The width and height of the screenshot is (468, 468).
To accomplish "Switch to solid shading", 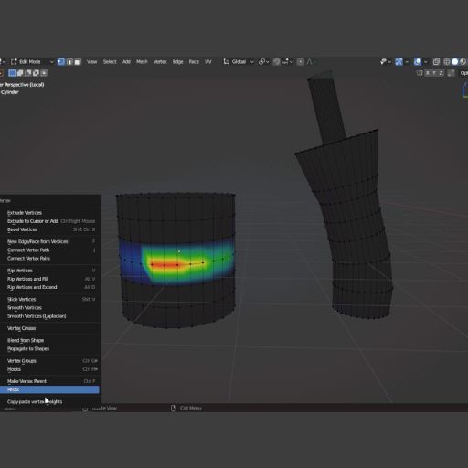I will point(455,62).
